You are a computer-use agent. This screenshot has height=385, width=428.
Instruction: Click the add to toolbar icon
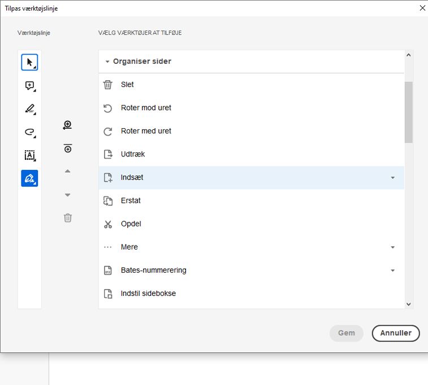click(x=67, y=125)
